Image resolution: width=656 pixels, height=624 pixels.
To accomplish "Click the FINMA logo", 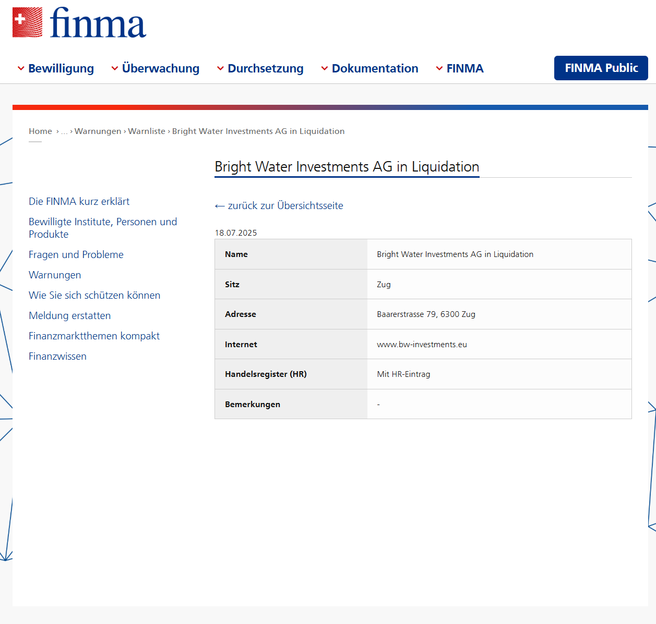I will pos(79,22).
